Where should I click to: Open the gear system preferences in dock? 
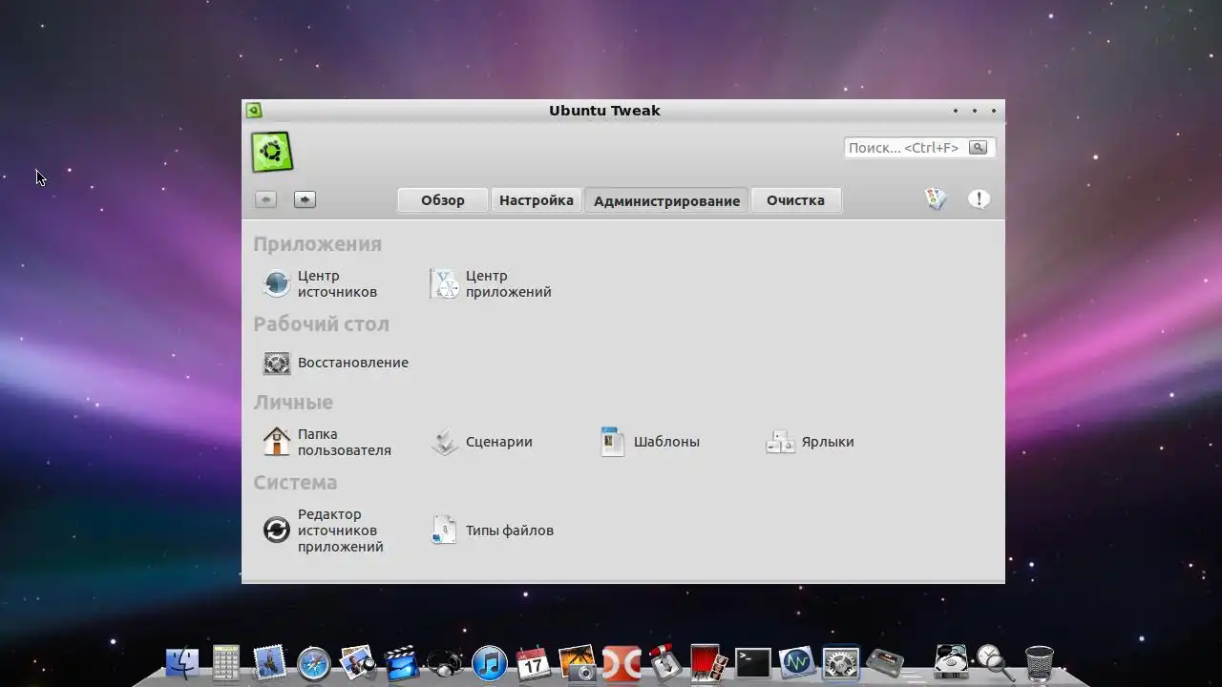(x=841, y=664)
